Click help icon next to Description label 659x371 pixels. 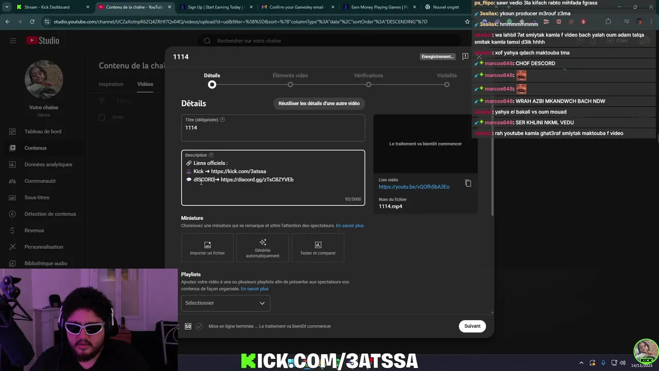(211, 155)
